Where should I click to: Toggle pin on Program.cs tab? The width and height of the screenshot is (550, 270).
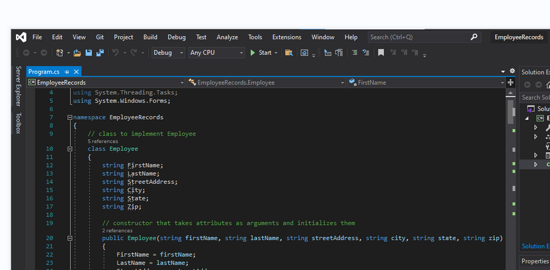pos(67,72)
